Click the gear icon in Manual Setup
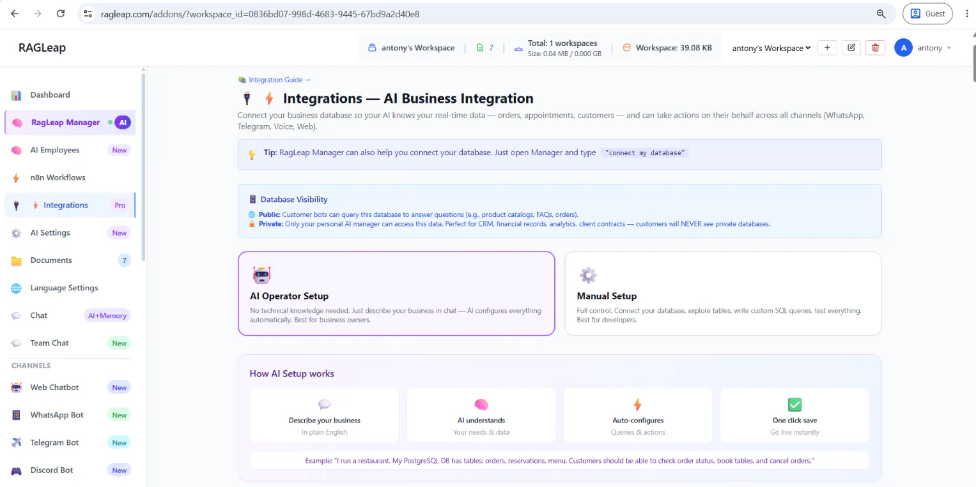The width and height of the screenshot is (976, 487). 588,275
